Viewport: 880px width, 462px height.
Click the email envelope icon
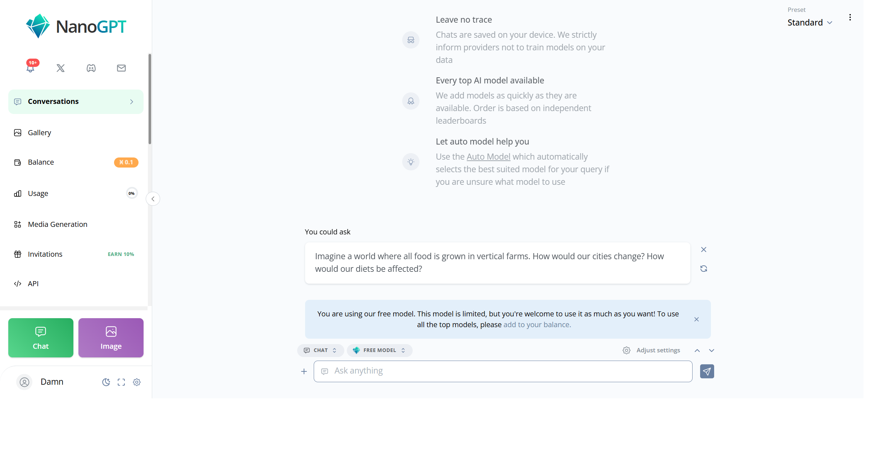pos(121,68)
